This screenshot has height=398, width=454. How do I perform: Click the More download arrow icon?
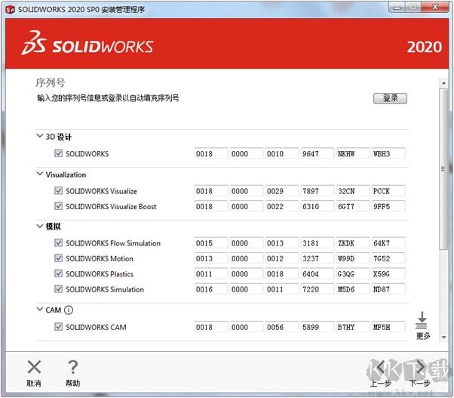click(x=422, y=320)
